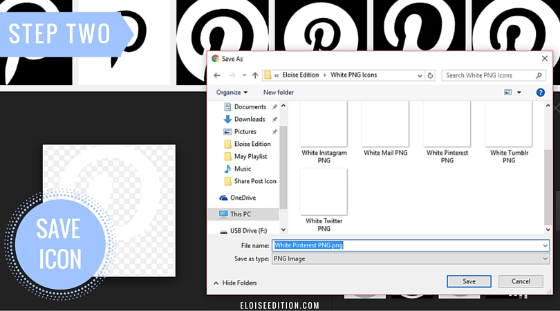Refresh the White PNG Icons folder
The image size is (560, 311).
pyautogui.click(x=430, y=75)
